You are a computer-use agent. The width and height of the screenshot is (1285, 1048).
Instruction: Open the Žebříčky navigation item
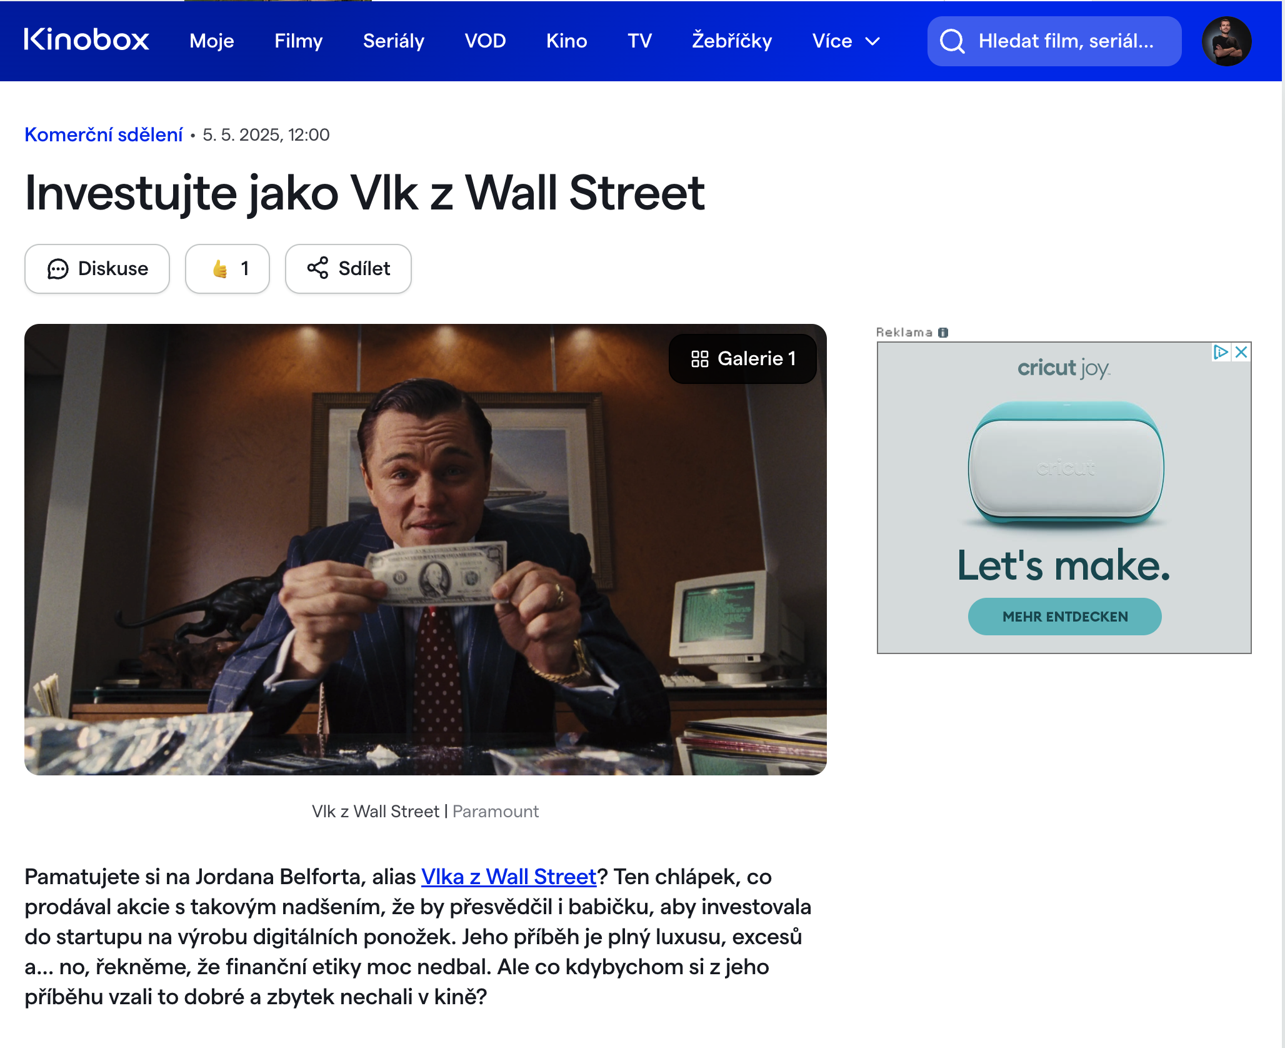pyautogui.click(x=732, y=41)
